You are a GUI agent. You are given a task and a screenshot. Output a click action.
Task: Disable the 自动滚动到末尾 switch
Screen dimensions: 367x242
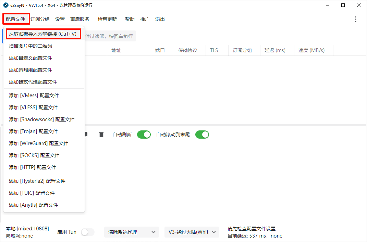pos(202,135)
